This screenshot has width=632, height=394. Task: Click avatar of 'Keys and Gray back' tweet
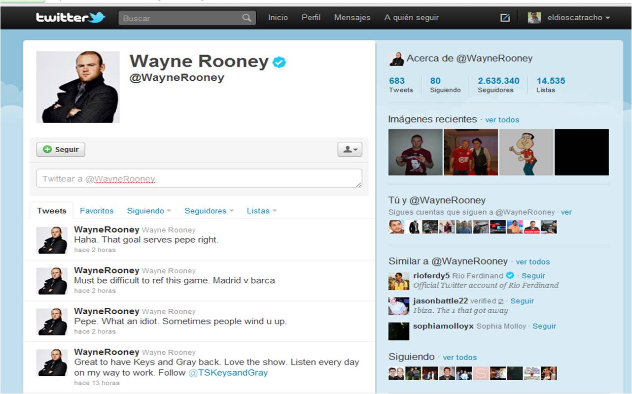click(x=52, y=363)
